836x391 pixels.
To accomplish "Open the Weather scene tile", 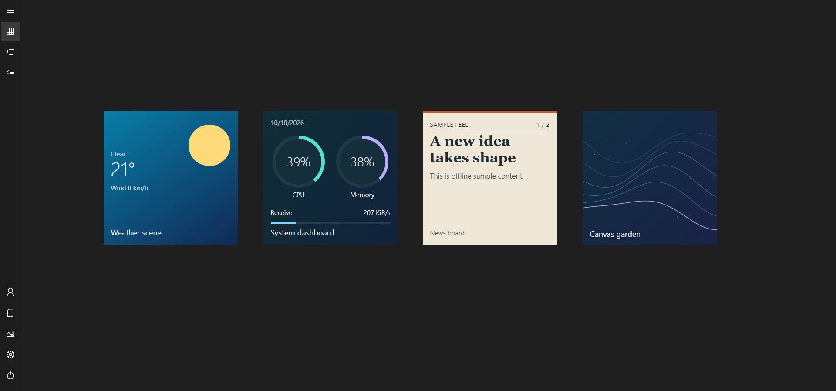I will click(x=171, y=178).
